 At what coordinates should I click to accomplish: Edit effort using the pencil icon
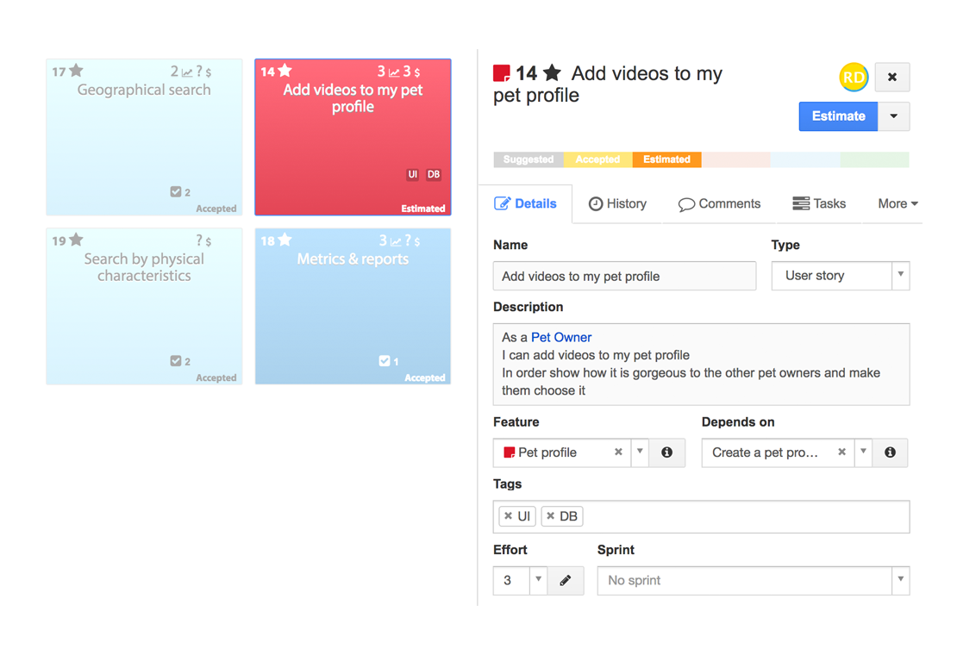coord(566,580)
